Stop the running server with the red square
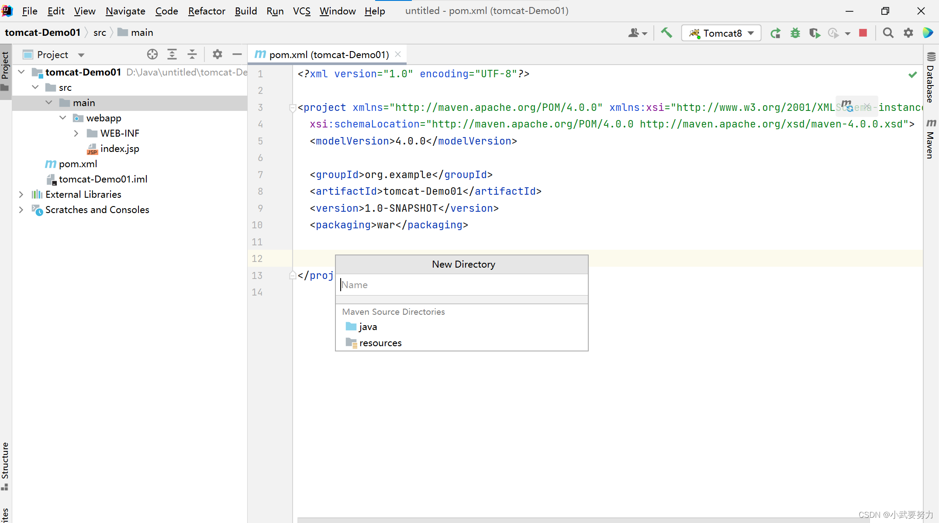This screenshot has width=939, height=523. click(863, 33)
